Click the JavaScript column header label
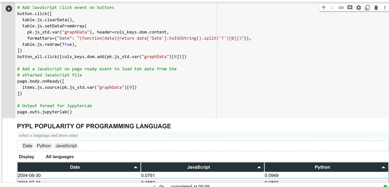The width and height of the screenshot is (389, 187). pyautogui.click(x=199, y=167)
